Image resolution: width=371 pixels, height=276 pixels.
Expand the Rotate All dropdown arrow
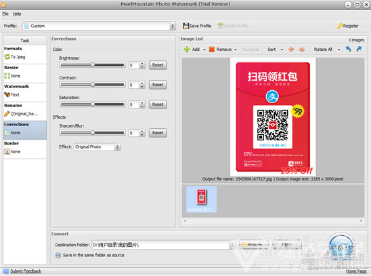pos(339,50)
